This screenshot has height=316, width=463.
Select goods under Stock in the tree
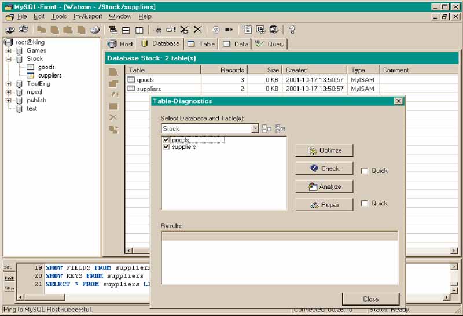[46, 67]
